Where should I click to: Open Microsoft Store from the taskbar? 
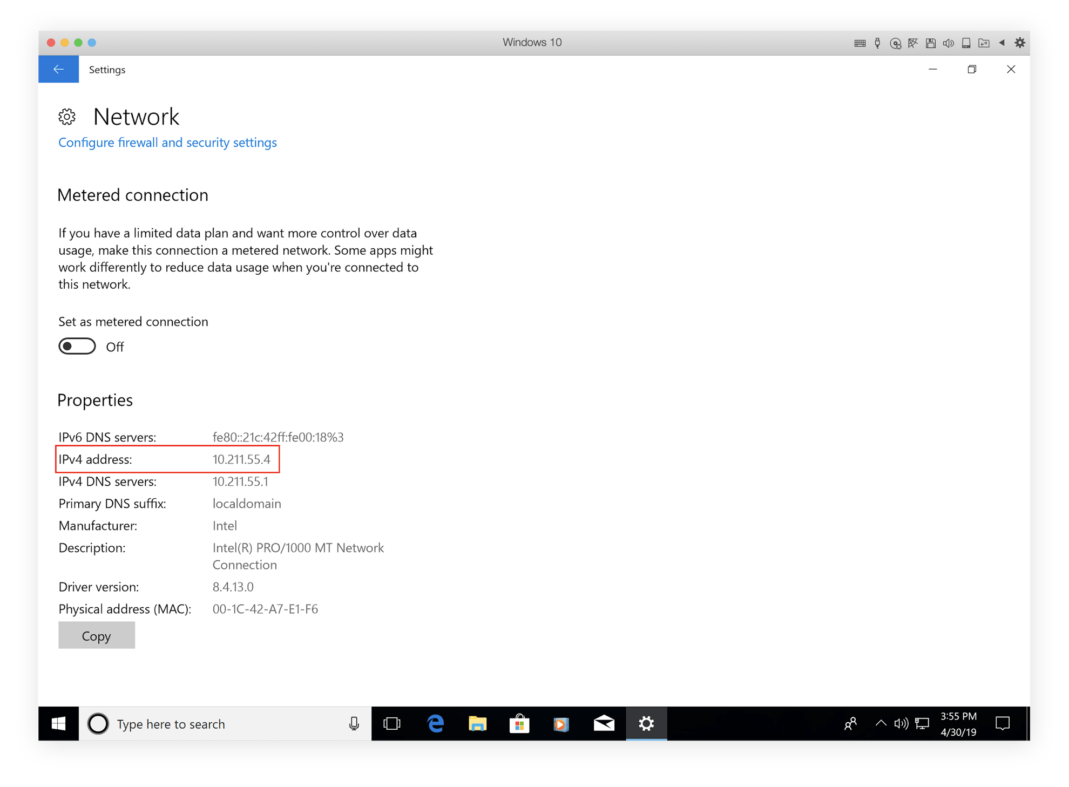point(519,724)
